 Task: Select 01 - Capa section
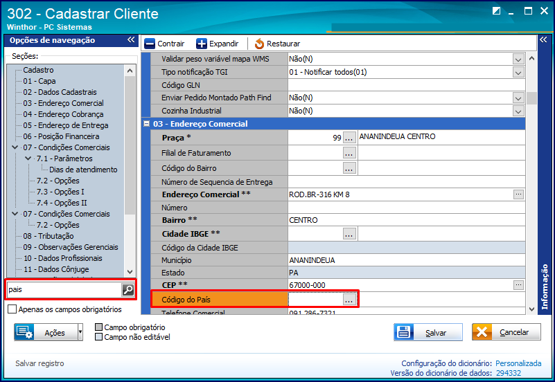[x=39, y=81]
